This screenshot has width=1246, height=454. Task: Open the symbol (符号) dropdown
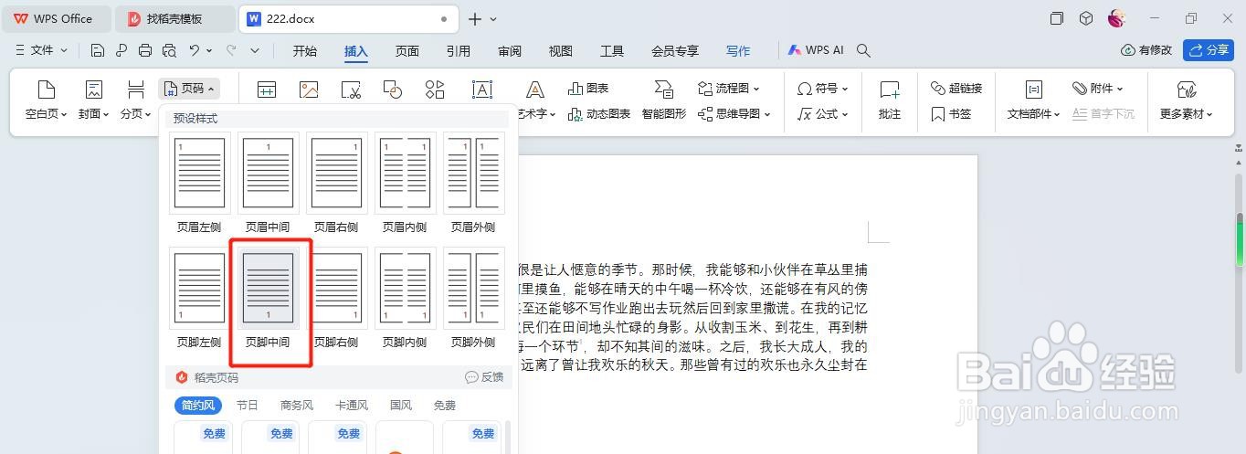822,89
